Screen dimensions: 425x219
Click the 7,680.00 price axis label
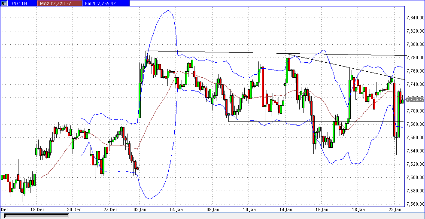click(415, 124)
